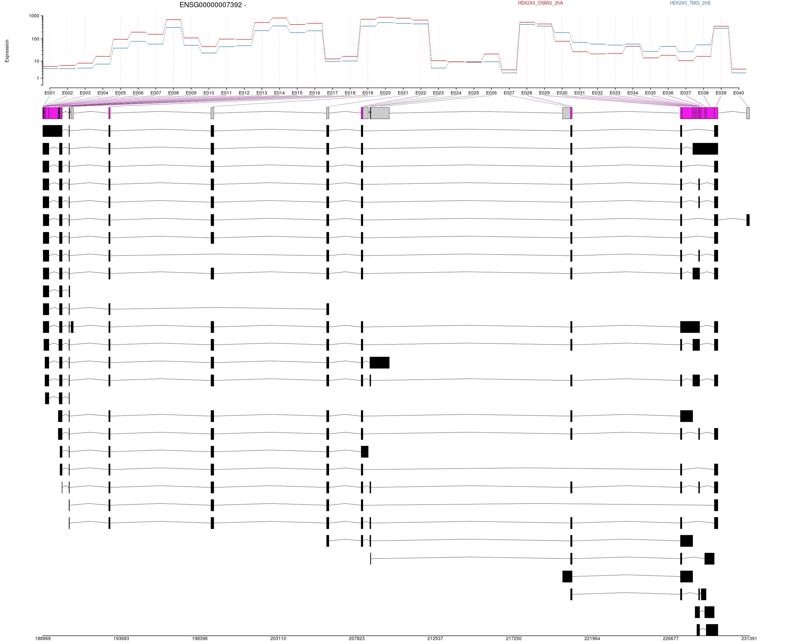Select genomic coordinate 226677 on bottom axis
The image size is (785, 644).
click(671, 639)
